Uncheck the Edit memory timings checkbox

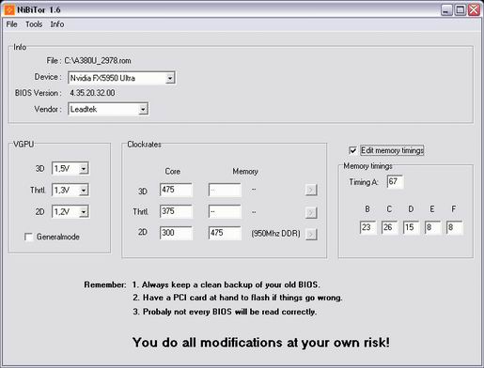352,150
